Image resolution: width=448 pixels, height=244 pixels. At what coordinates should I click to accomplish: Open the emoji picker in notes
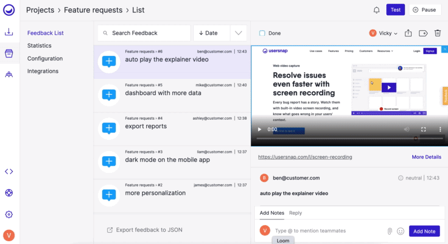(x=400, y=231)
